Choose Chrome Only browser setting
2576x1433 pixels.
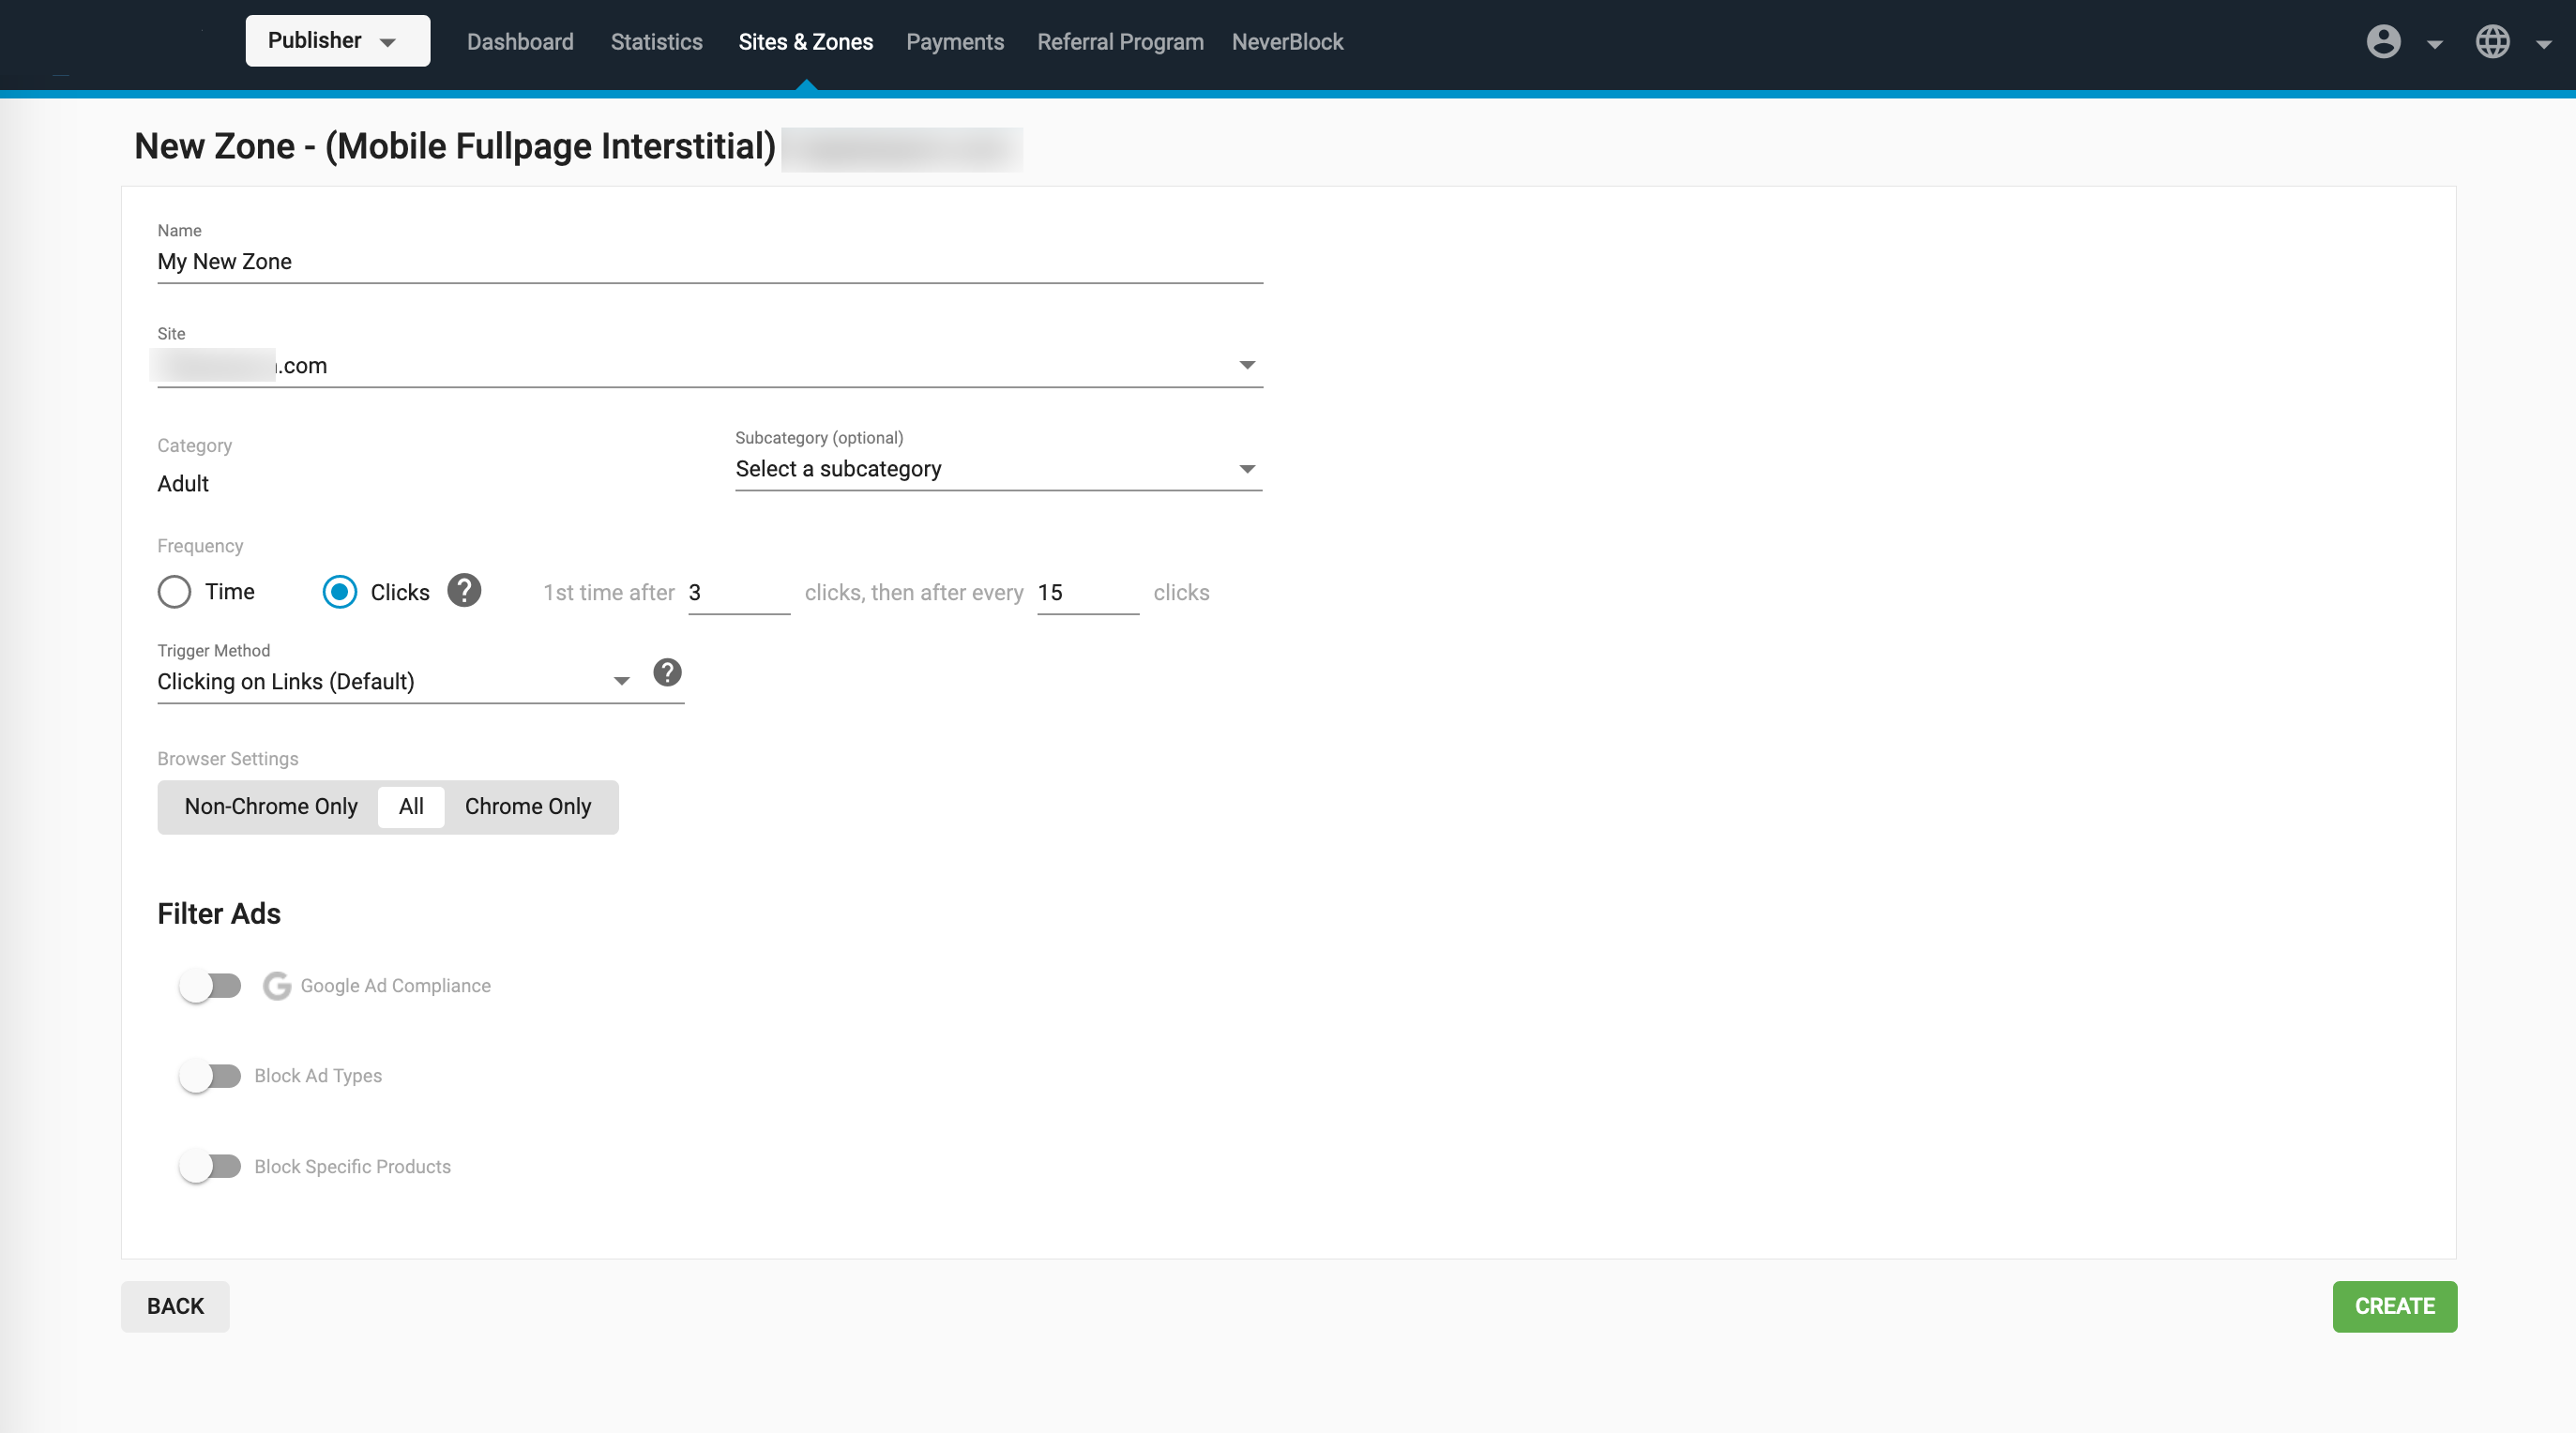tap(527, 807)
